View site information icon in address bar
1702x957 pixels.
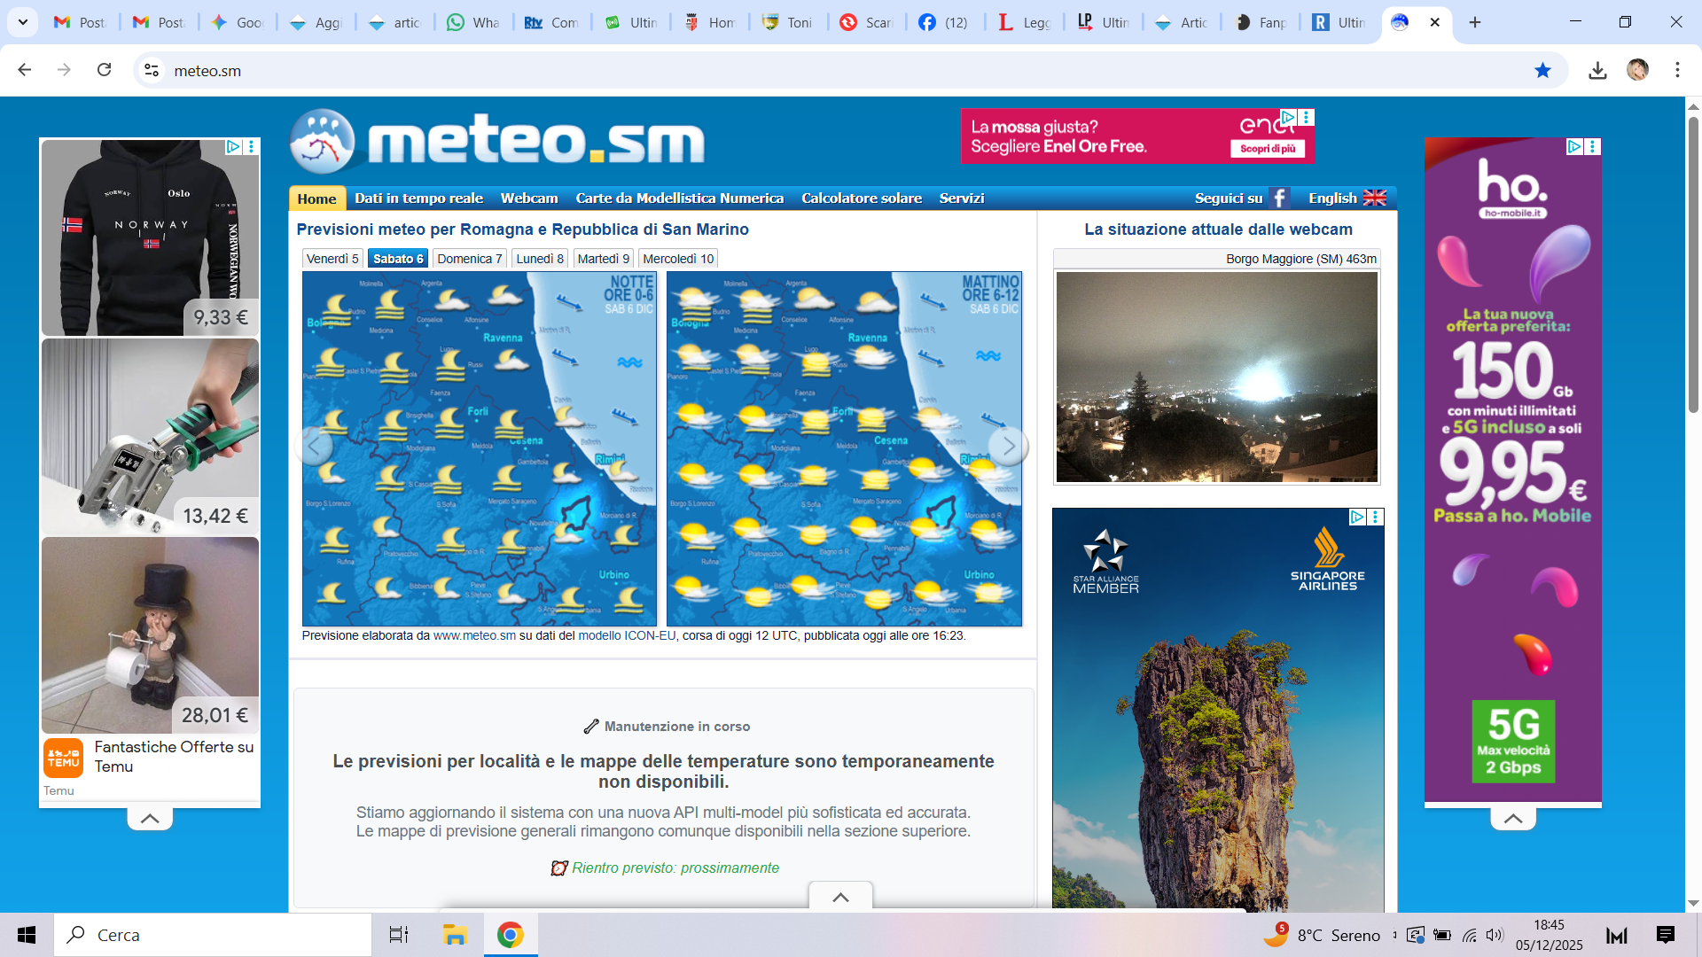[x=152, y=71]
